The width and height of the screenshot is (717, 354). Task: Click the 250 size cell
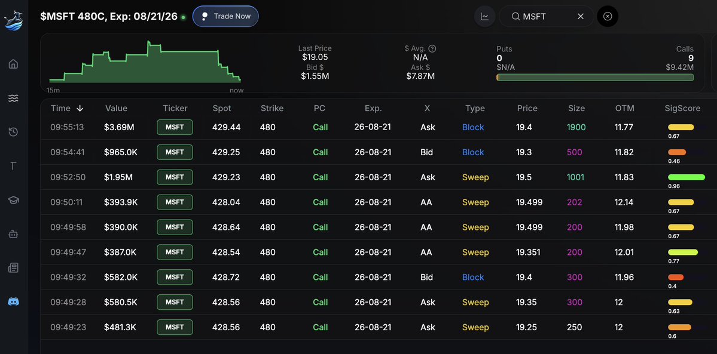tap(574, 327)
